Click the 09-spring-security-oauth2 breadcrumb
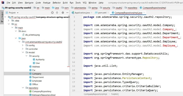 (x=18, y=8)
